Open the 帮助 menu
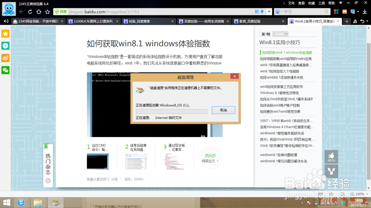Image resolution: width=371 pixels, height=208 pixels. pyautogui.click(x=331, y=3)
